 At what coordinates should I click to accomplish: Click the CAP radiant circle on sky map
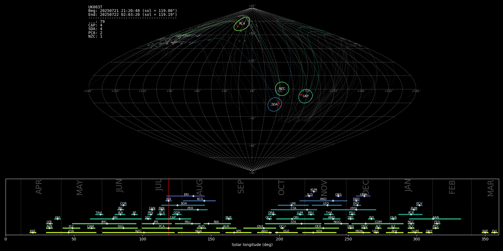coord(305,96)
